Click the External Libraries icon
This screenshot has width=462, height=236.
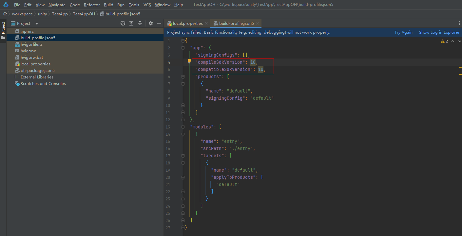coord(17,77)
